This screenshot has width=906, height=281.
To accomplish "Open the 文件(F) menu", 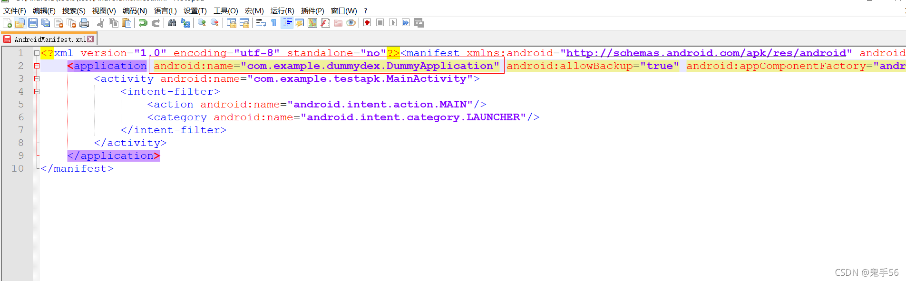I will (15, 10).
